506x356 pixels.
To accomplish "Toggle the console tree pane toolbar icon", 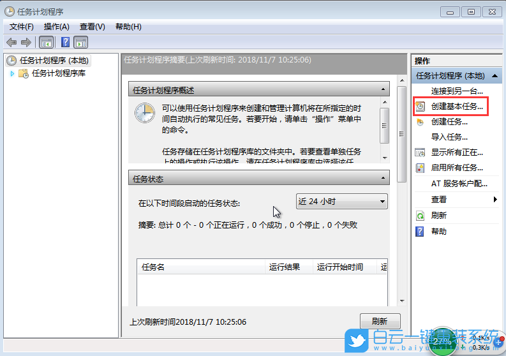I will [46, 42].
